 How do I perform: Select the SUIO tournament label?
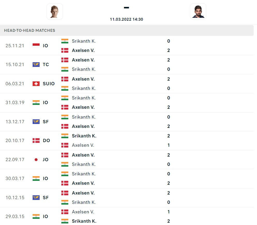pyautogui.click(x=49, y=83)
